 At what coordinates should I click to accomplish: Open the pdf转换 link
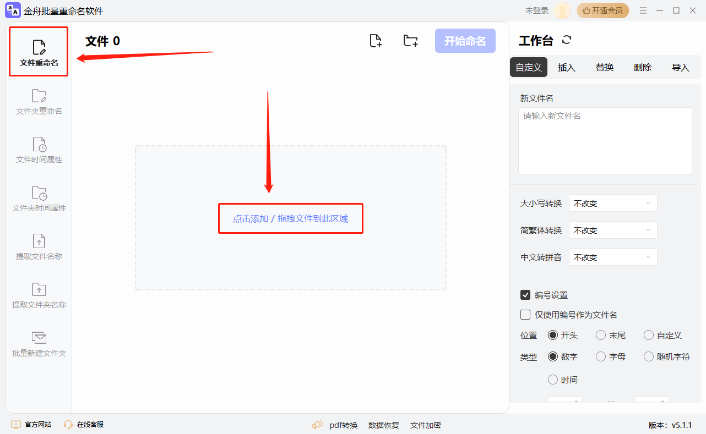coord(344,425)
